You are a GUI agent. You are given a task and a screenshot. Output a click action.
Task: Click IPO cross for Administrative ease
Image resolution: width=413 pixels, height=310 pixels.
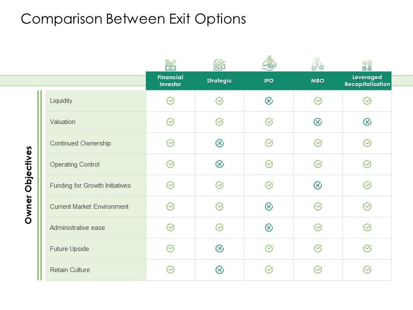click(269, 227)
